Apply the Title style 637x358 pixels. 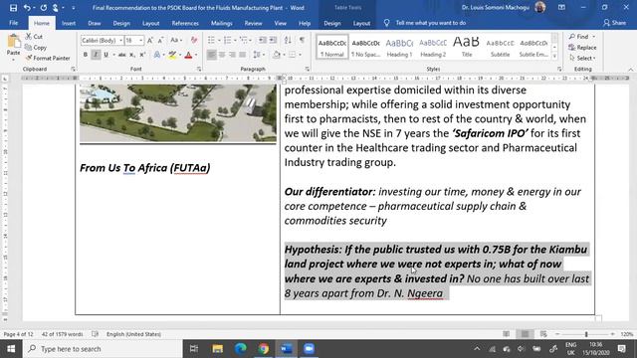click(x=467, y=47)
